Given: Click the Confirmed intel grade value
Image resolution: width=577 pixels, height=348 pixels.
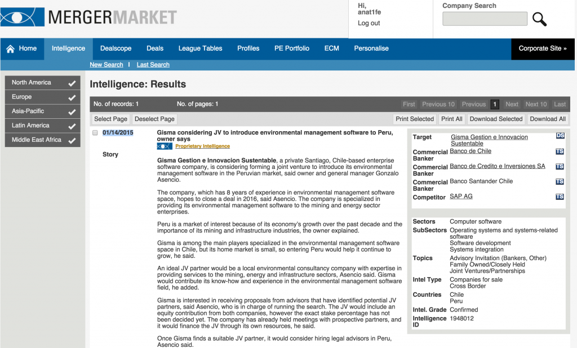Looking at the screenshot, I should pyautogui.click(x=464, y=310).
